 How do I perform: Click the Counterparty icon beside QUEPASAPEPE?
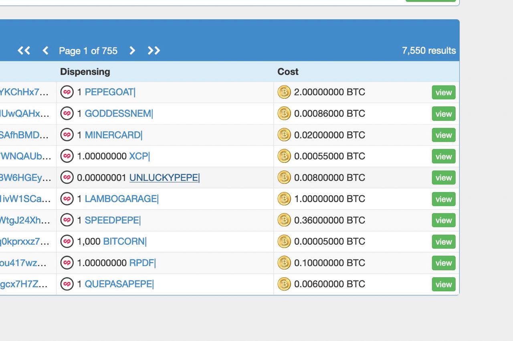click(67, 284)
